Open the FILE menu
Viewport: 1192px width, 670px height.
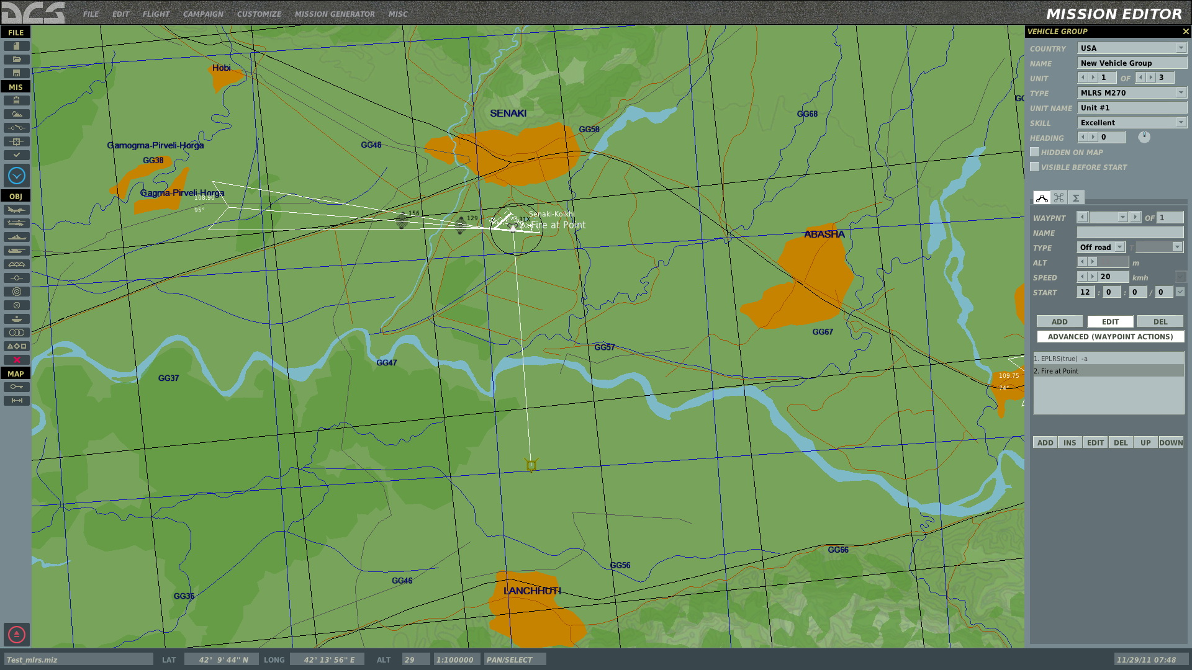point(91,14)
